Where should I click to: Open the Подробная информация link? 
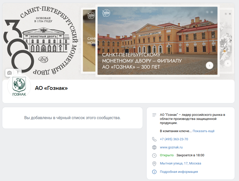[x=179, y=172]
